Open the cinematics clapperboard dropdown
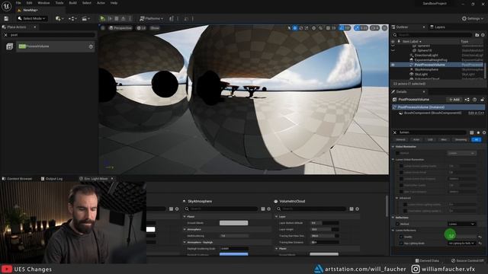Screen dimensions: 488x274 [86, 18]
